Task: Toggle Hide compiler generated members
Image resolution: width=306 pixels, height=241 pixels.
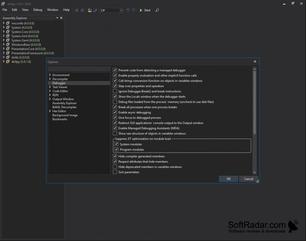Action: pos(115,156)
